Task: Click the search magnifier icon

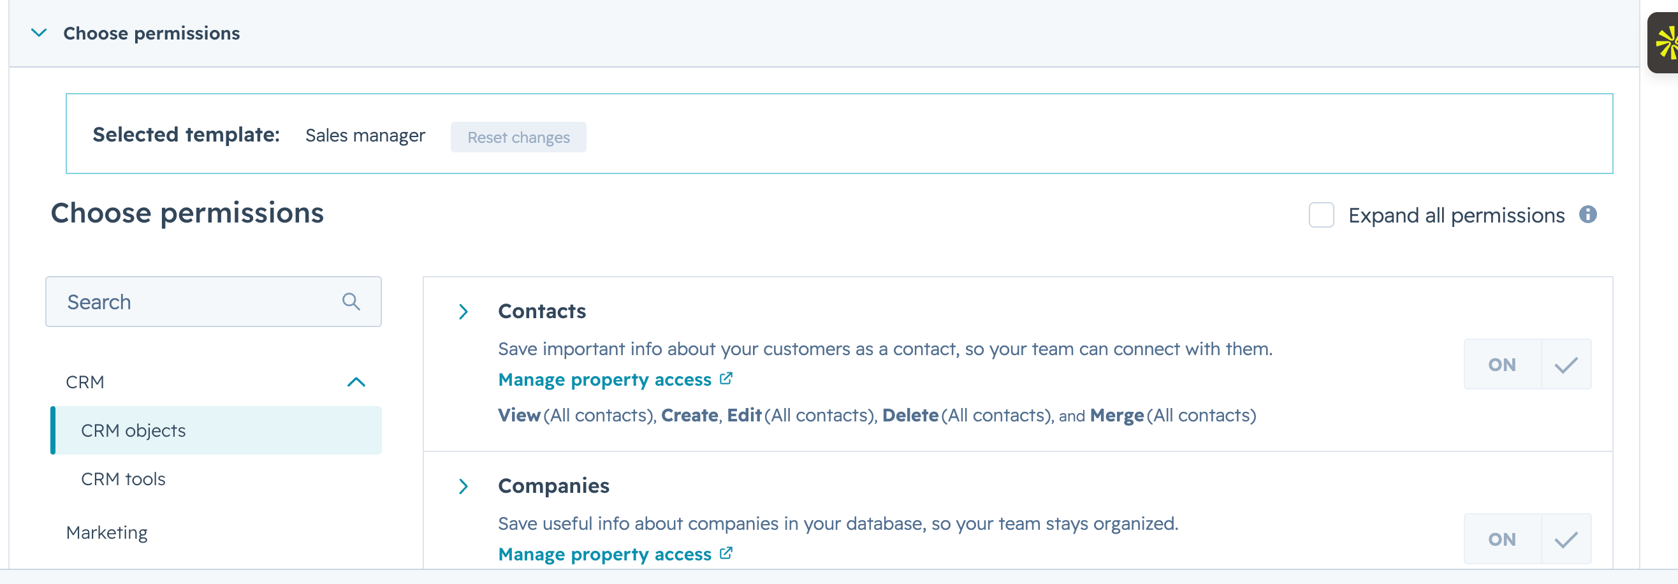Action: coord(351,302)
